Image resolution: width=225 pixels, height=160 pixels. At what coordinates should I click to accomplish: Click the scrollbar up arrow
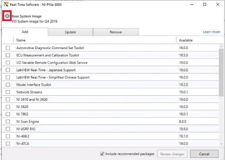(221, 47)
